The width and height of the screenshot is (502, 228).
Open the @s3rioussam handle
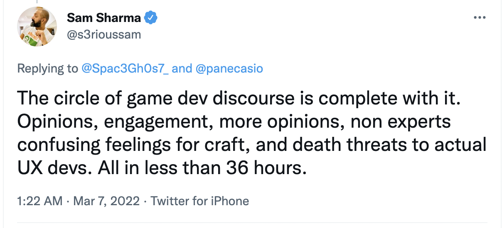[104, 34]
